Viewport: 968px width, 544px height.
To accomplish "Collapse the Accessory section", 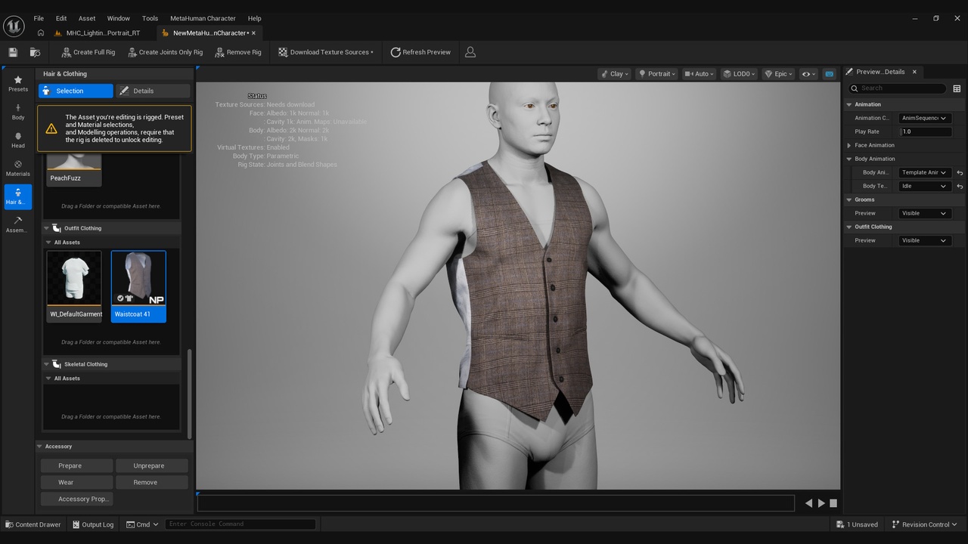I will coord(40,447).
